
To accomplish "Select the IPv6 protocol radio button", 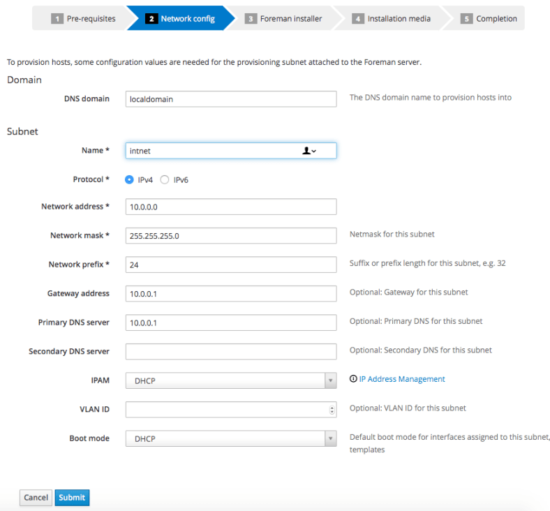I will click(x=165, y=179).
